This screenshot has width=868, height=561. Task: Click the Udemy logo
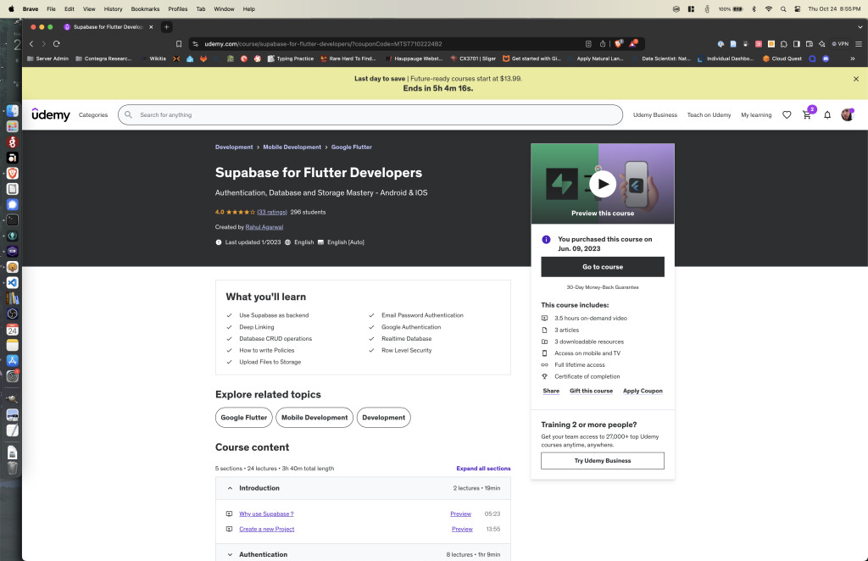coord(51,114)
